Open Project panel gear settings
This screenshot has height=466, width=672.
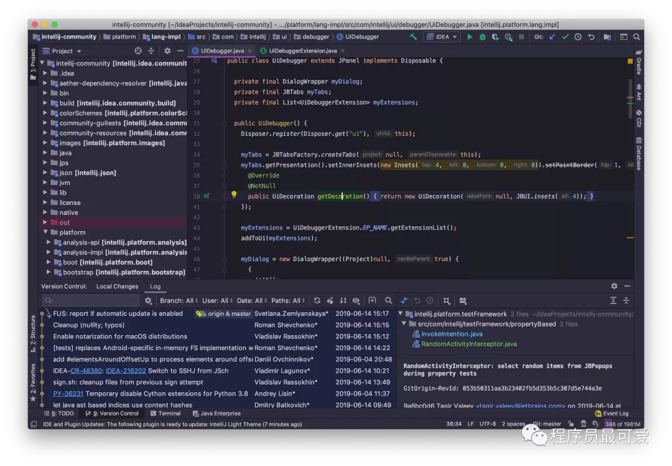tap(167, 51)
